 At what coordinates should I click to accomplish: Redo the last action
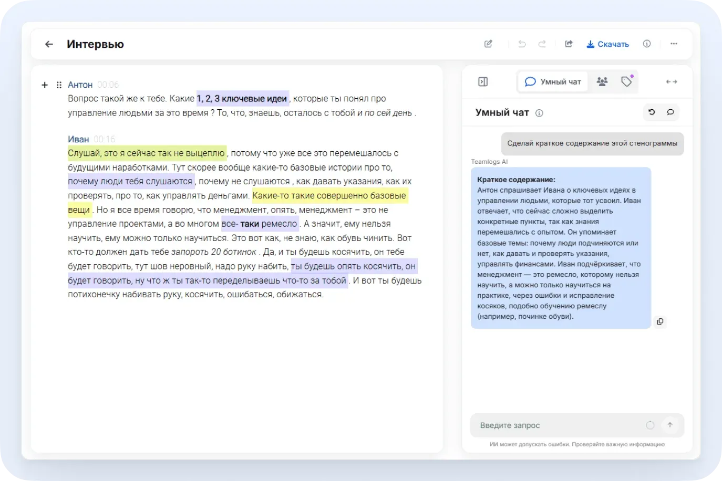(x=542, y=44)
